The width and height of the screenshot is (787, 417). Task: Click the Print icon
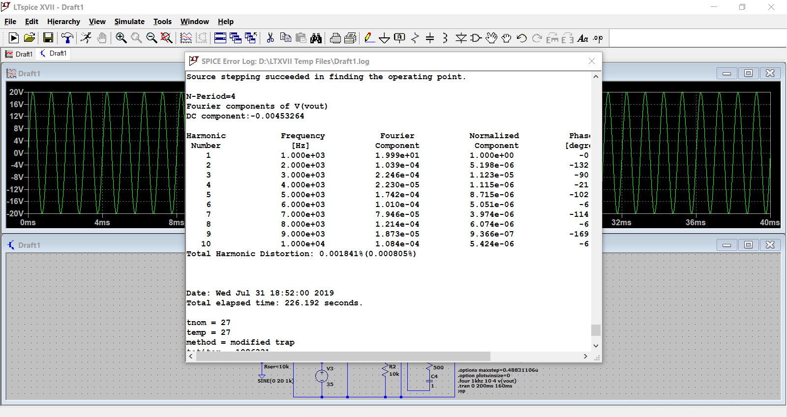coord(335,38)
